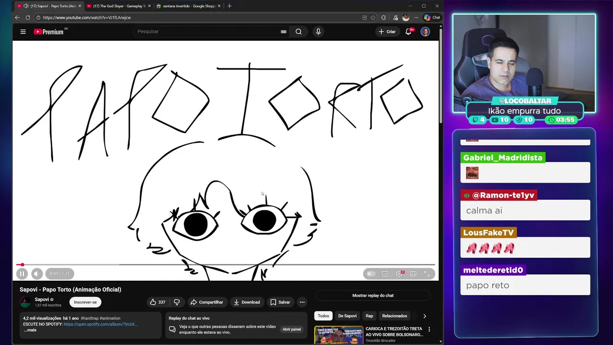The image size is (613, 345).
Task: Open the keyboard icon in search box
Action: tap(284, 32)
